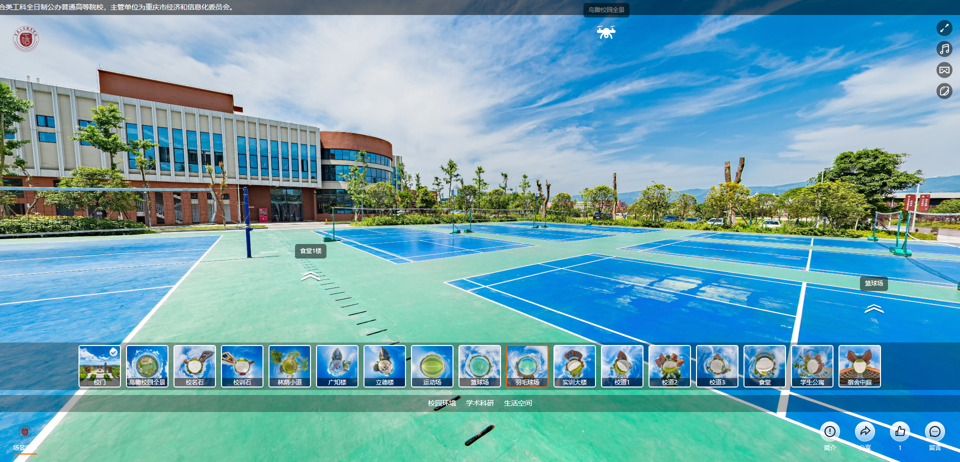
Task: Like the tour with thumbs-up icon
Action: pos(900,431)
